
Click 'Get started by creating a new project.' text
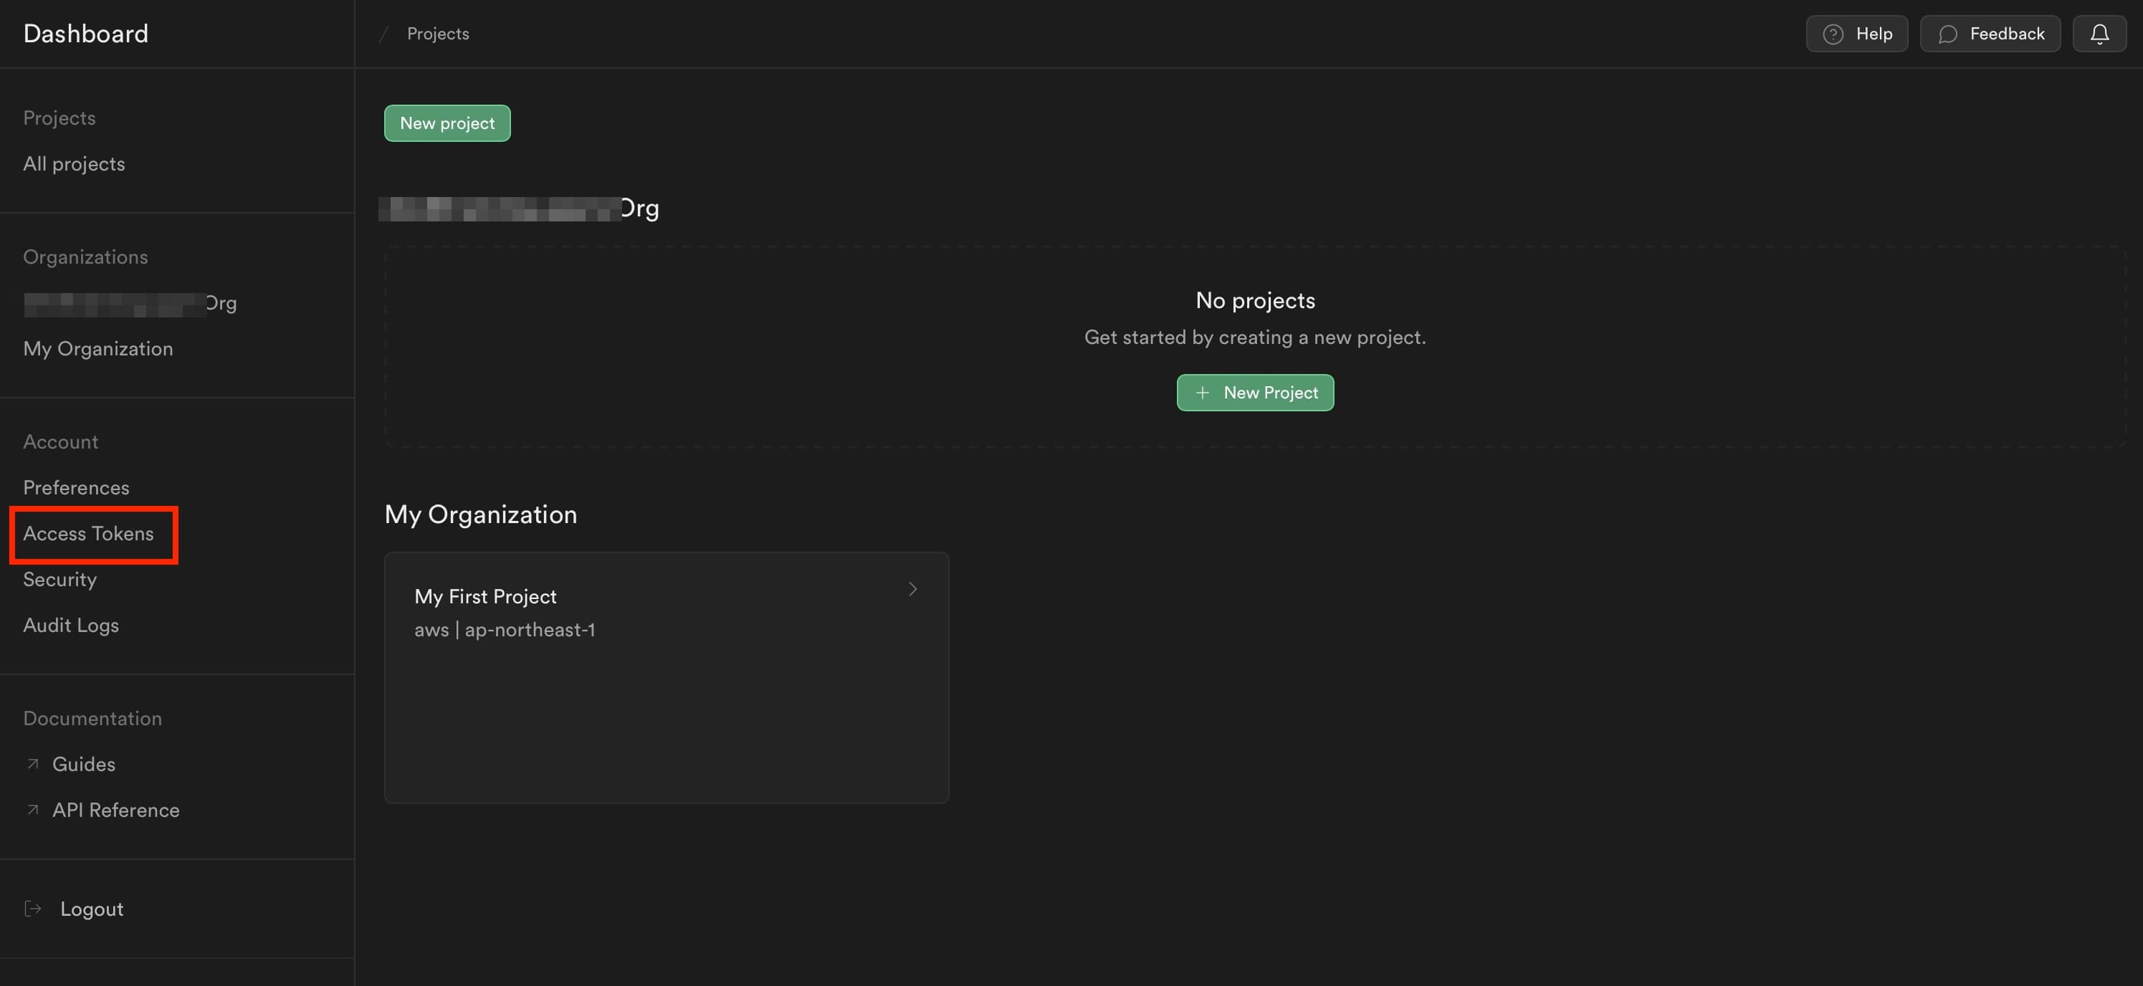click(x=1254, y=337)
